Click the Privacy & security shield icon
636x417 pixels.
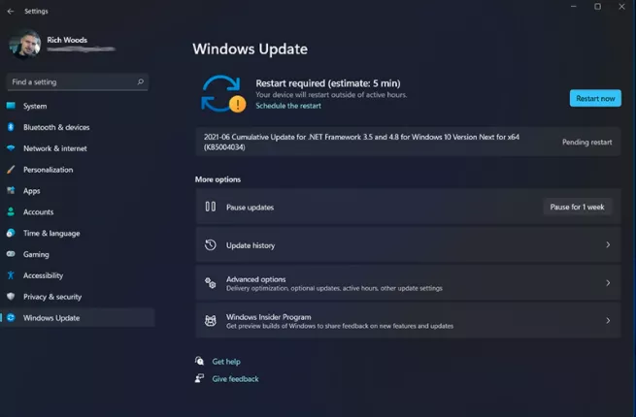pyautogui.click(x=11, y=296)
